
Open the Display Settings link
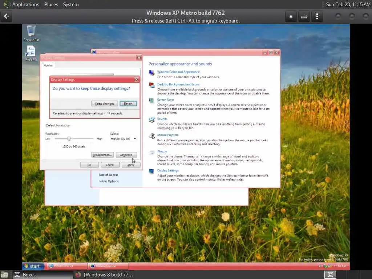[168, 171]
